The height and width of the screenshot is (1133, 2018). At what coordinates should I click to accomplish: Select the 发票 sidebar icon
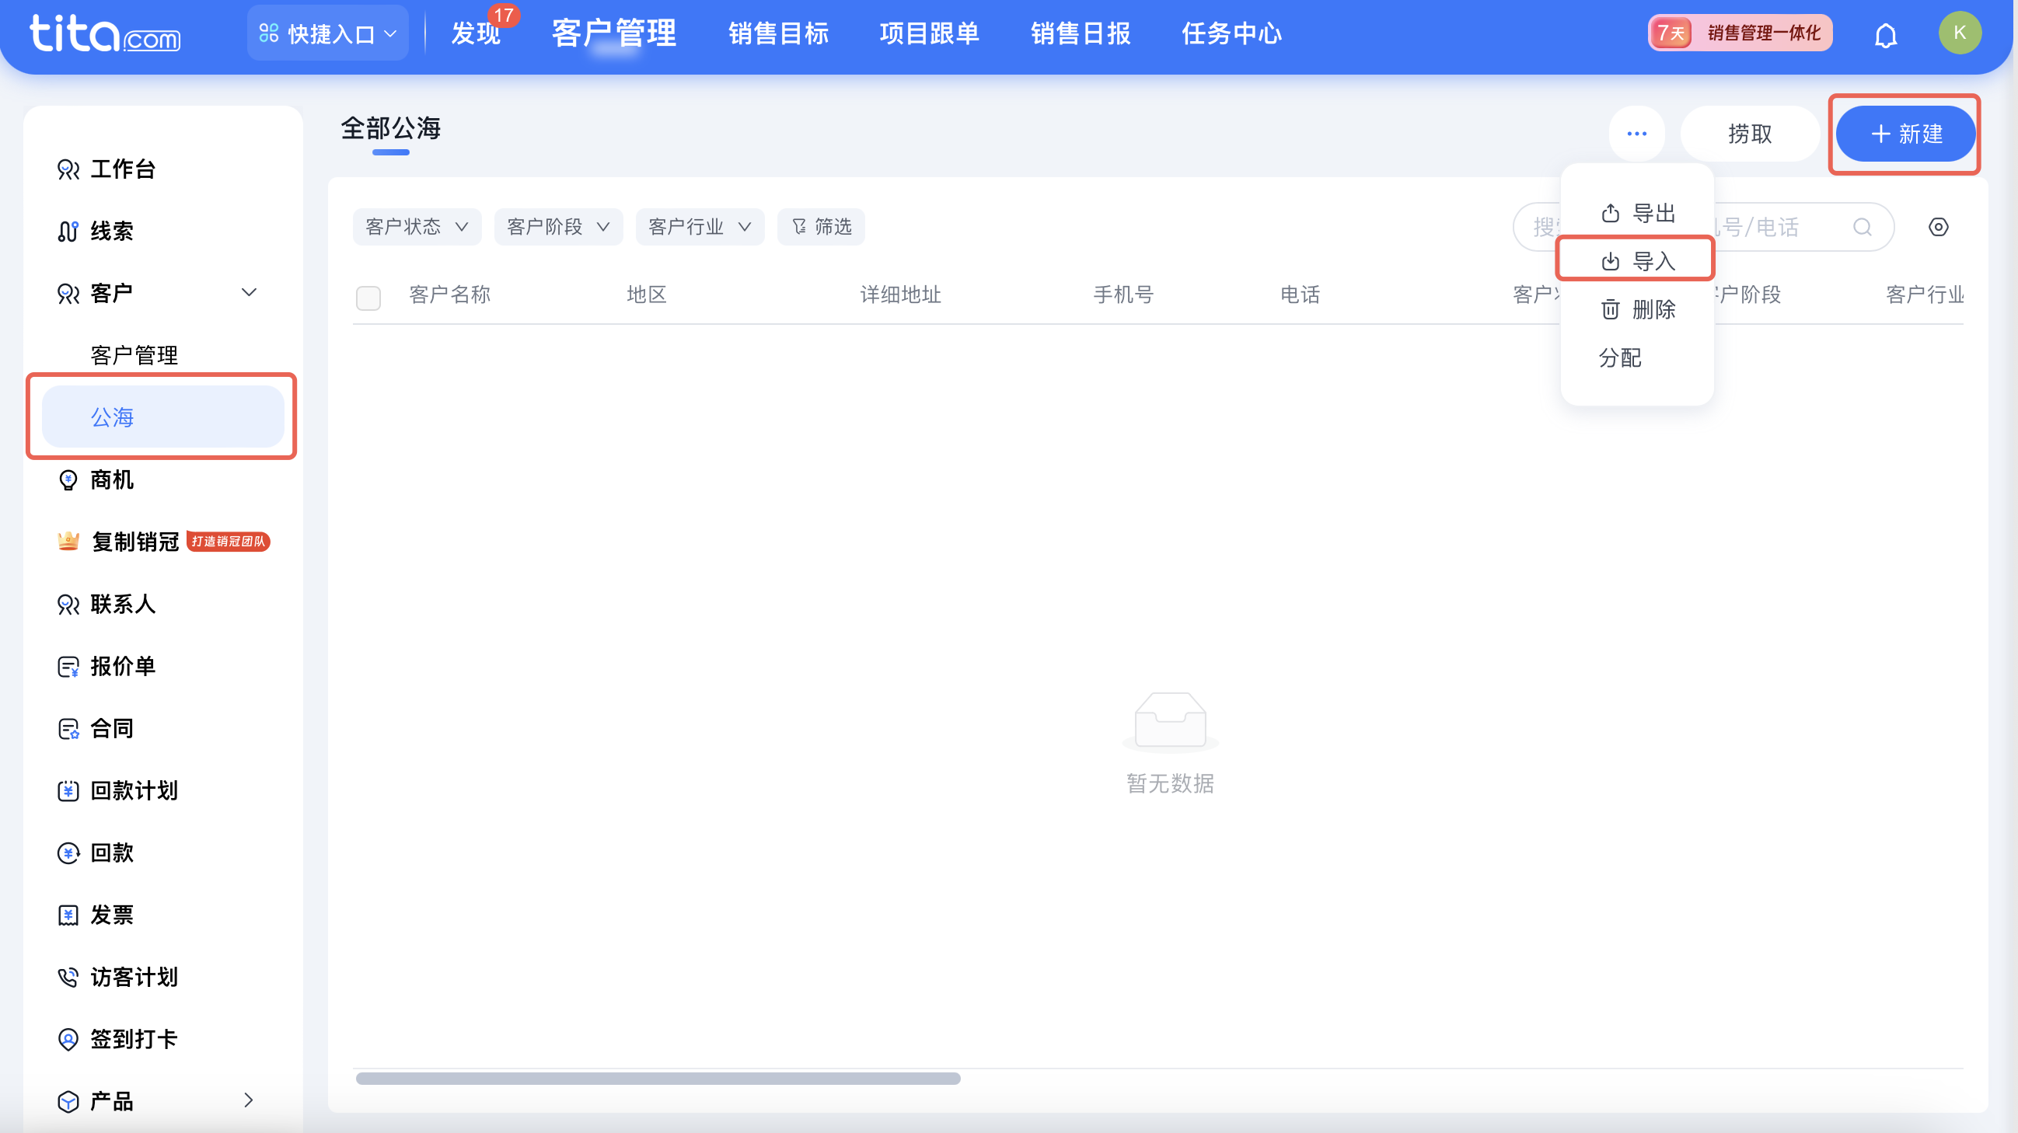[x=68, y=915]
